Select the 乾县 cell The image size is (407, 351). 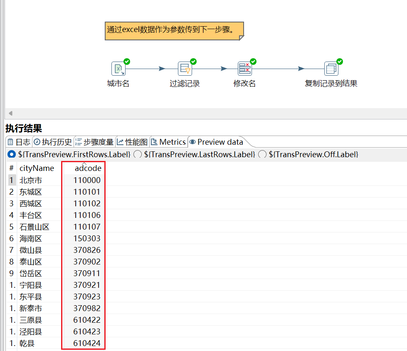[x=27, y=344]
